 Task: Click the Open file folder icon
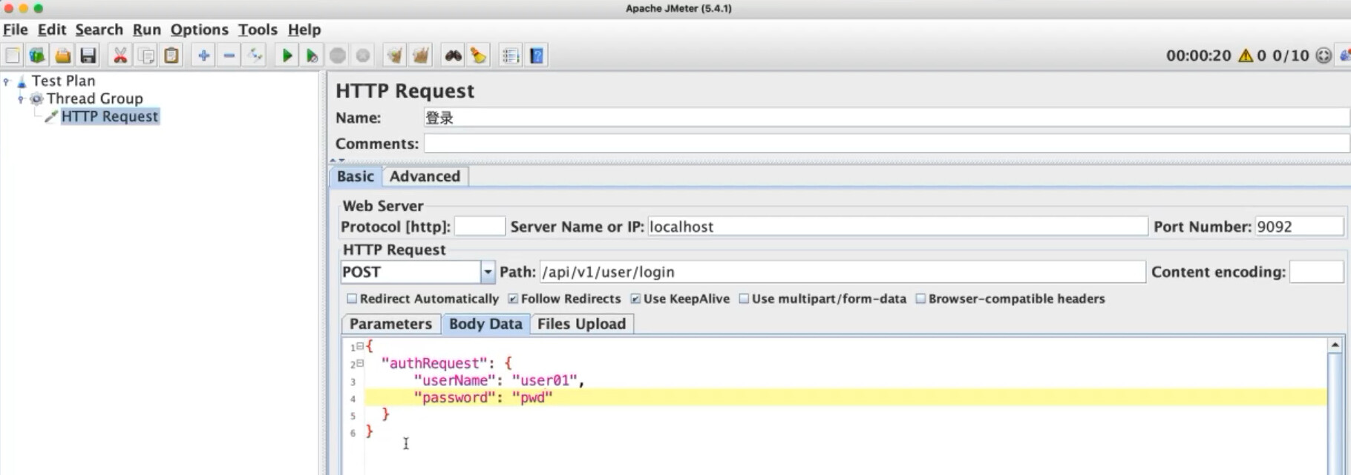(x=63, y=56)
